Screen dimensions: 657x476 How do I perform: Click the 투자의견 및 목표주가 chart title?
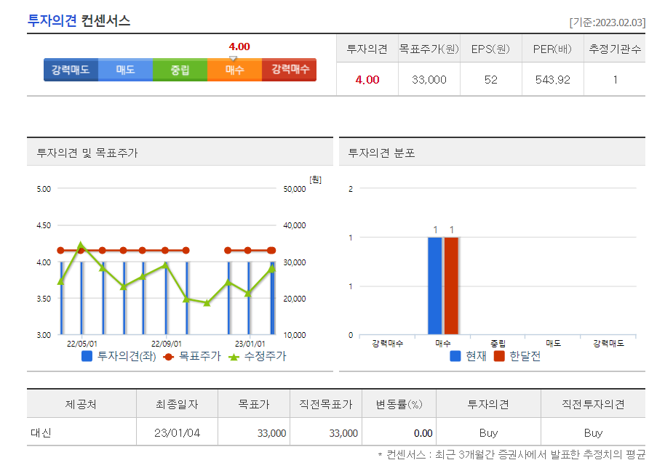(87, 153)
